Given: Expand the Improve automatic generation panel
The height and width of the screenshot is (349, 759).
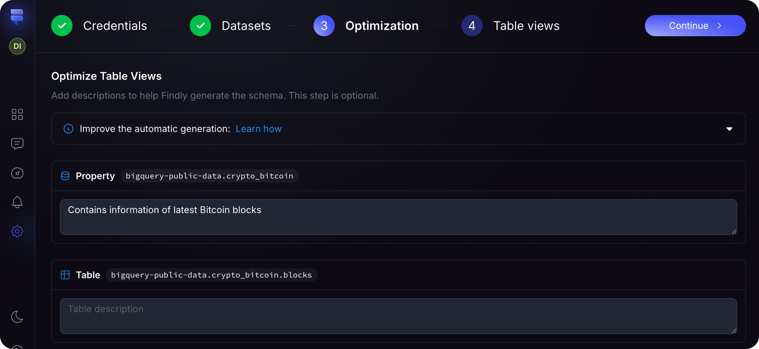Looking at the screenshot, I should click(x=729, y=129).
